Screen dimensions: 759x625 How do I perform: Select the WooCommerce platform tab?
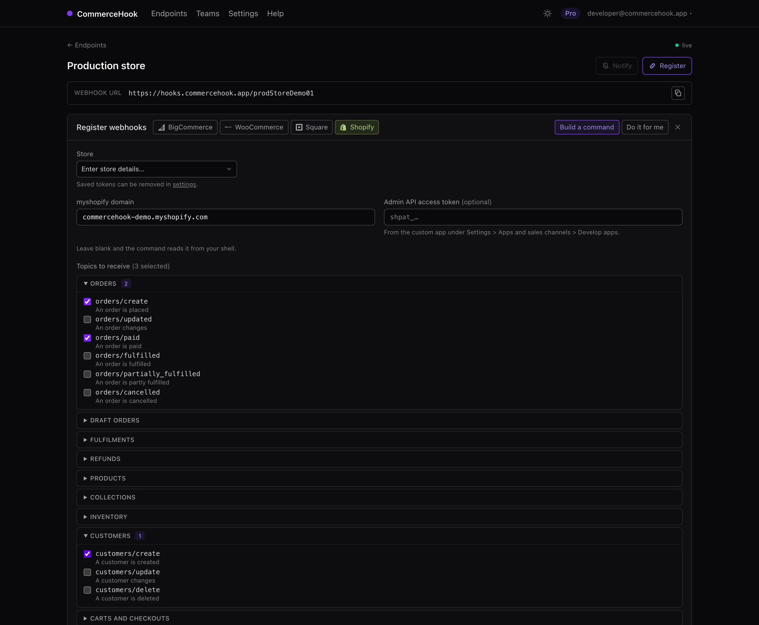[254, 128]
